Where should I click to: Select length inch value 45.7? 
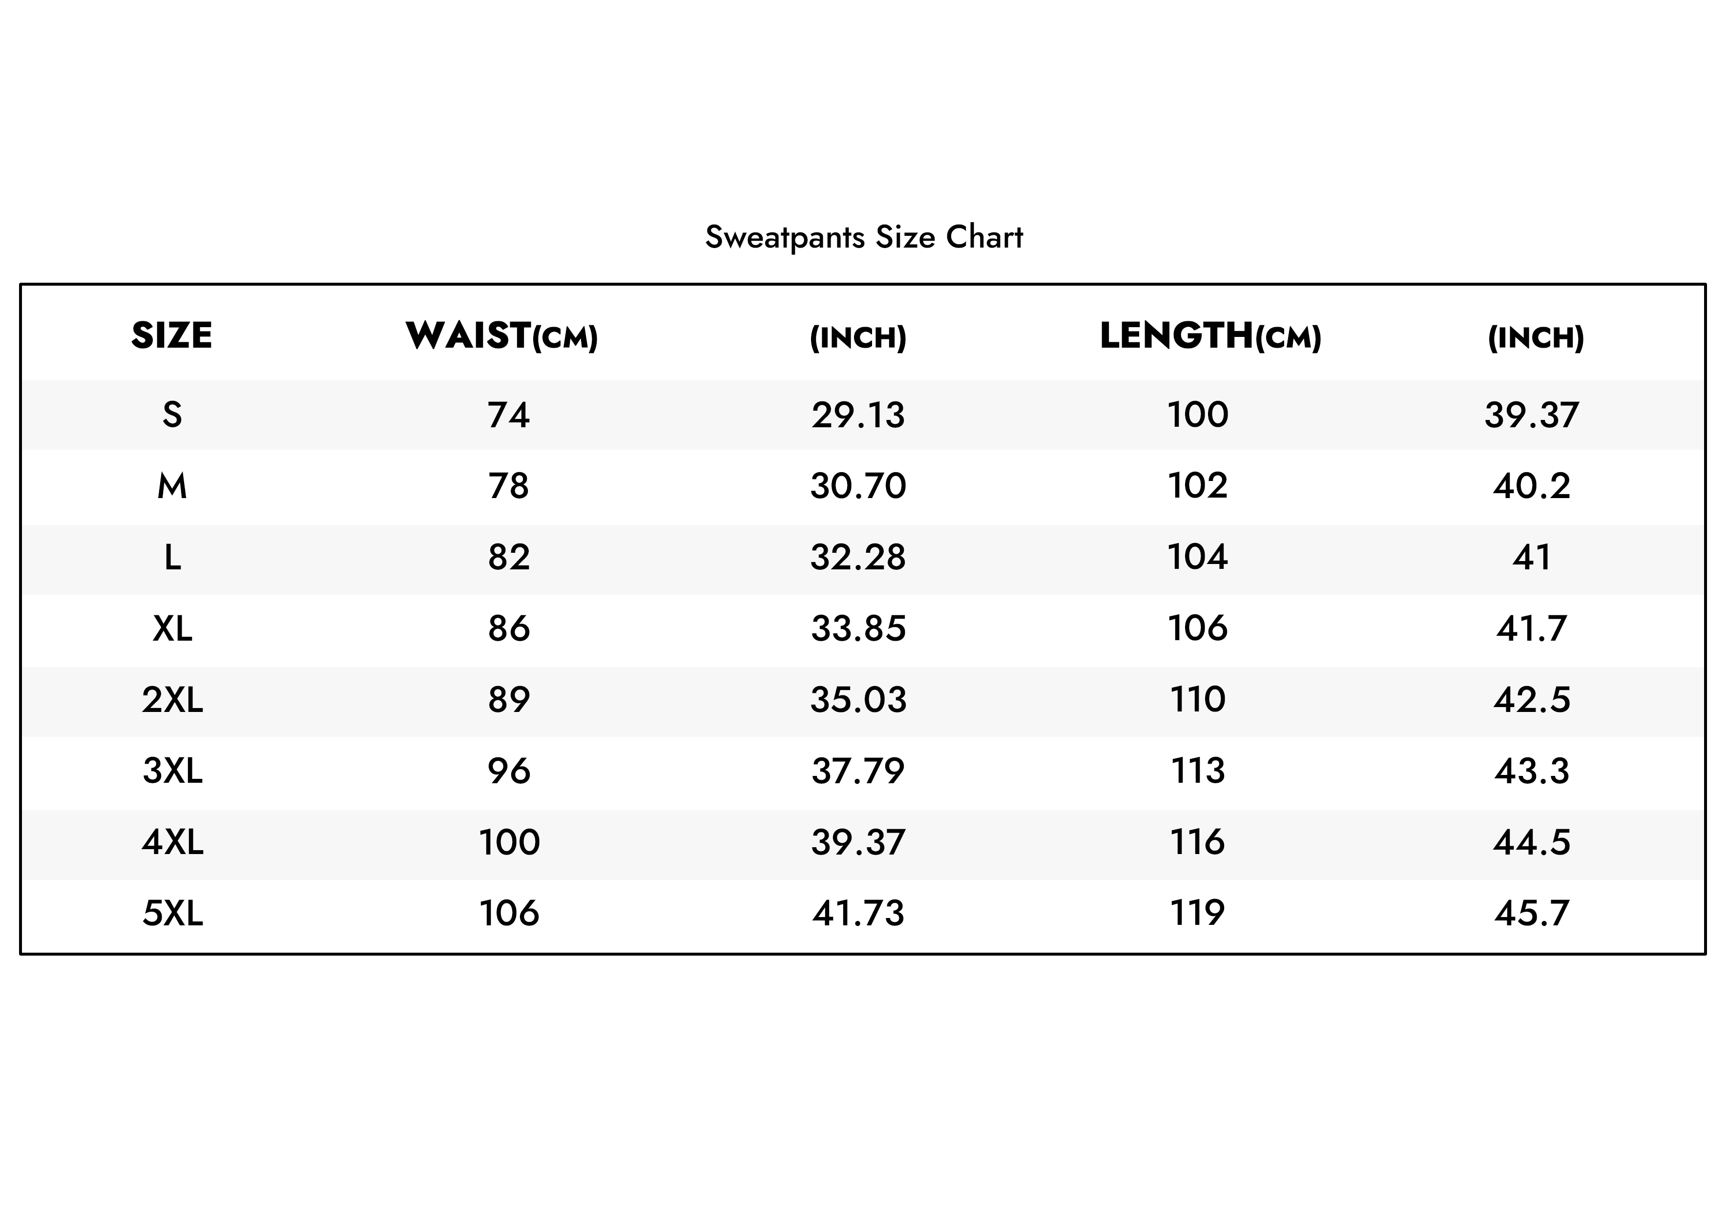[1532, 914]
